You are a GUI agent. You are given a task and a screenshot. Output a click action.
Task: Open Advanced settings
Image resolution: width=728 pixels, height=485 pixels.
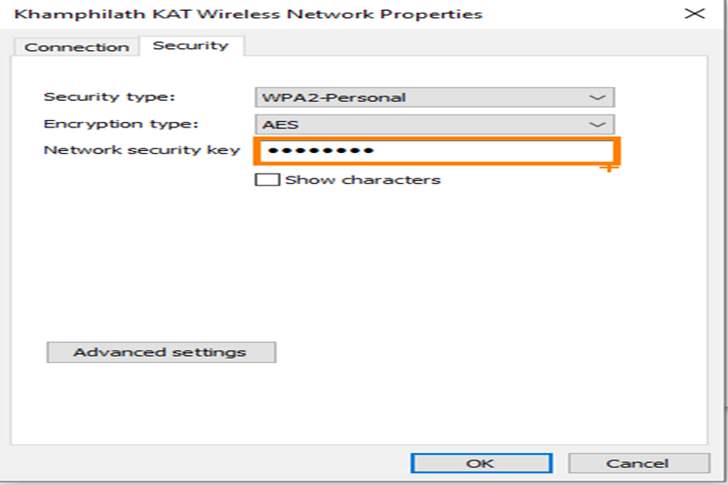click(160, 352)
